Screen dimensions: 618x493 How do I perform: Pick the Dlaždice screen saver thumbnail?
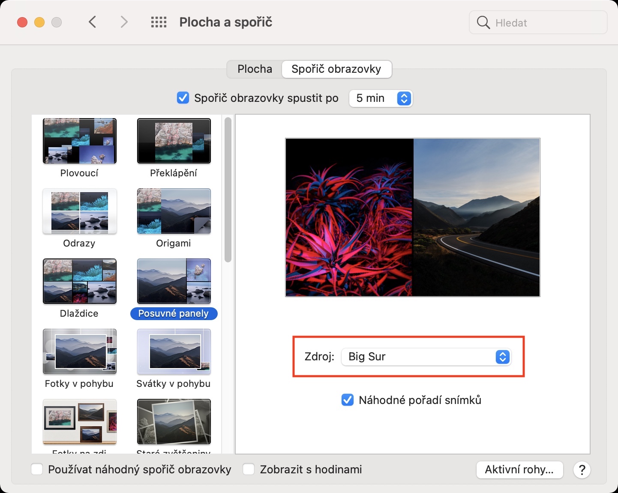click(80, 281)
